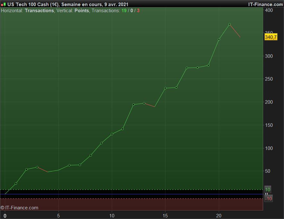284x219 pixels.
Task: Click the final red segment of the curve
Action: click(x=235, y=31)
